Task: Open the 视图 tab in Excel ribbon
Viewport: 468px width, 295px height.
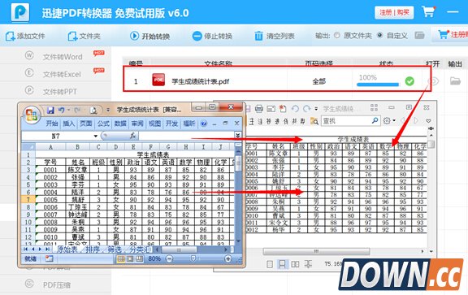Action: pos(154,124)
